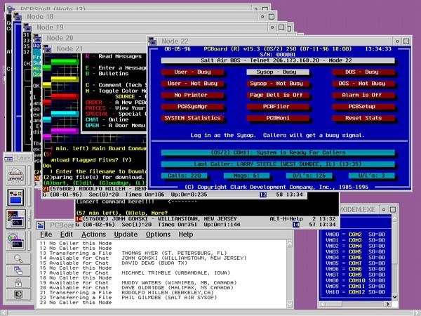
Task: Open the LaunchPad title-bar system icon
Action: [9, 158]
